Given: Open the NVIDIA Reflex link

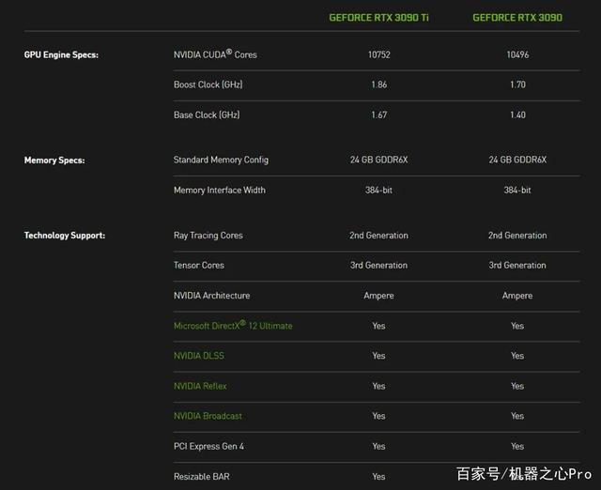Looking at the screenshot, I should [200, 386].
